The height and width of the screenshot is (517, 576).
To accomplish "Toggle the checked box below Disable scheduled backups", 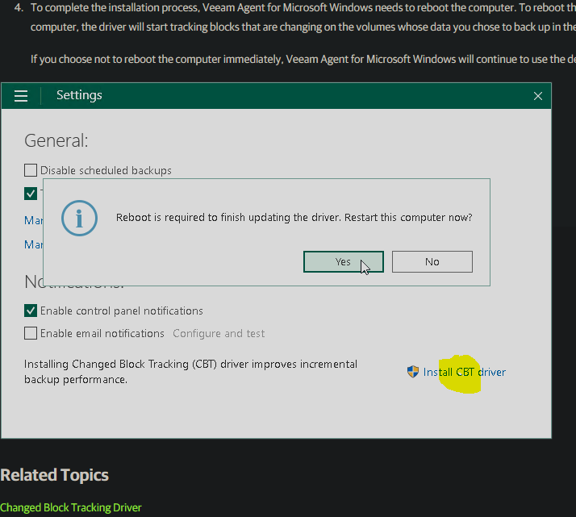I will [x=31, y=193].
